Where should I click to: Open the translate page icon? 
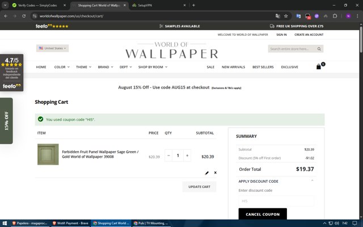(277, 16)
